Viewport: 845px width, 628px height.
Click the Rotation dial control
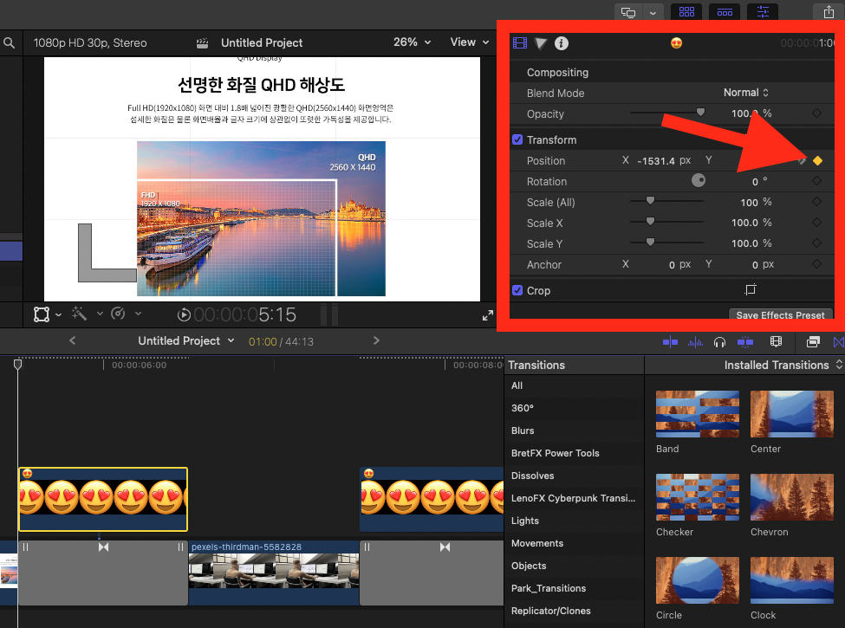(x=699, y=180)
